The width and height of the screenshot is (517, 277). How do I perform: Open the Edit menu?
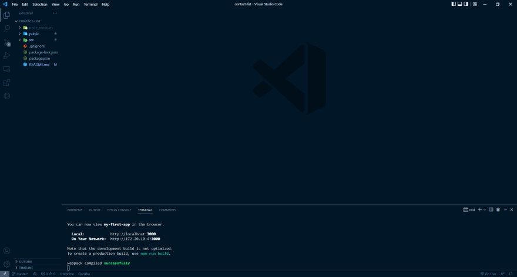(25, 4)
